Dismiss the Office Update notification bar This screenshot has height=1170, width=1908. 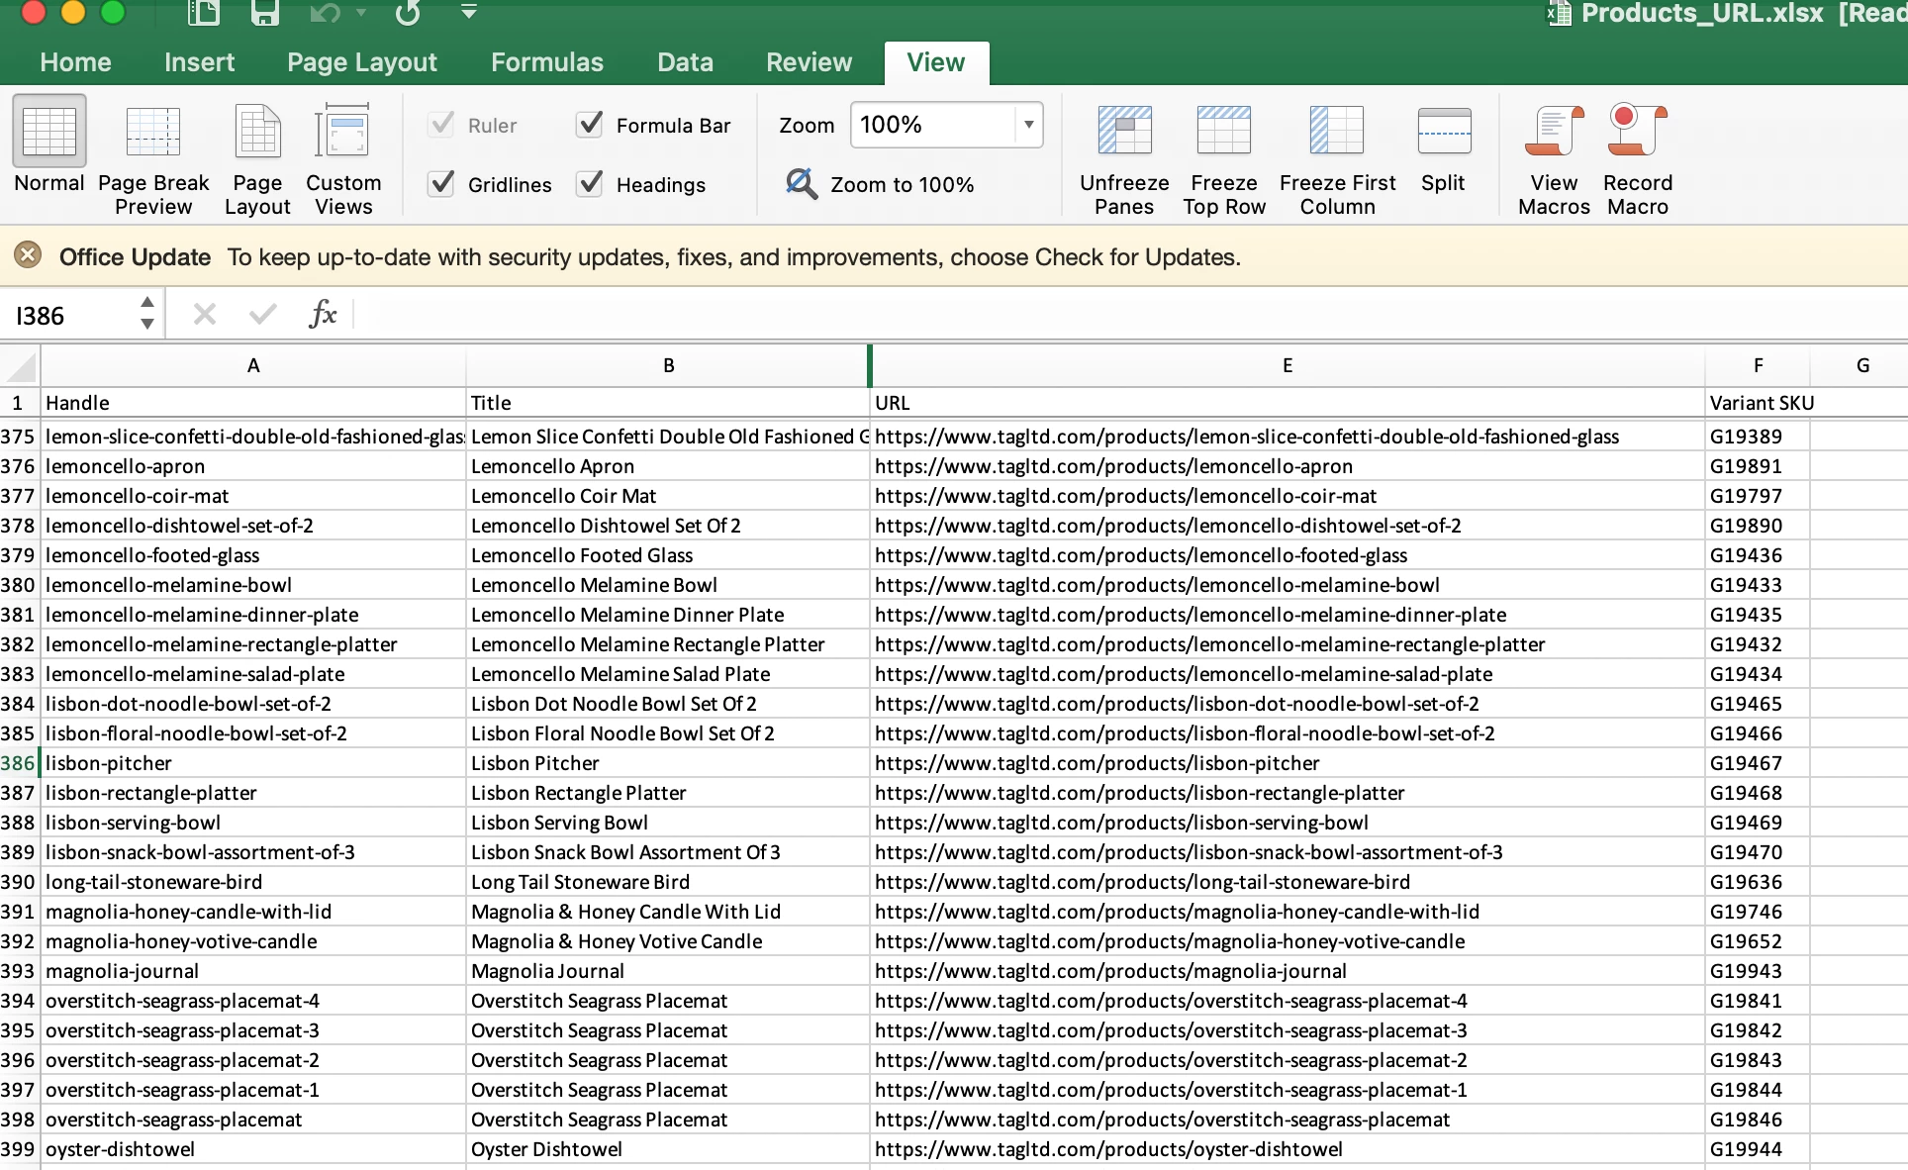point(28,255)
